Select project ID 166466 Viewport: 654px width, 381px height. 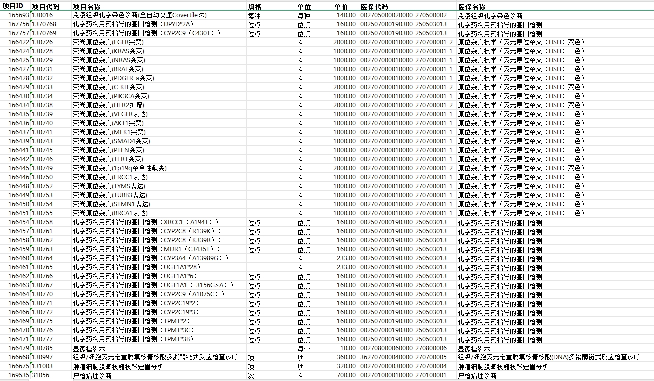pos(18,312)
